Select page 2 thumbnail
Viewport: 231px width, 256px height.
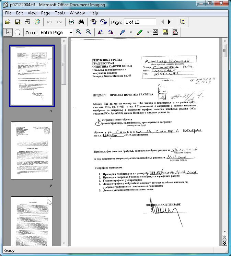point(32,150)
